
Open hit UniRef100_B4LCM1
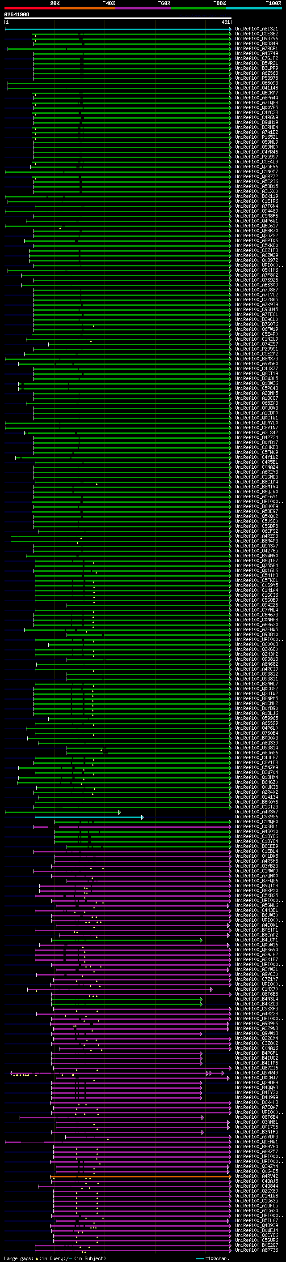[256, 940]
